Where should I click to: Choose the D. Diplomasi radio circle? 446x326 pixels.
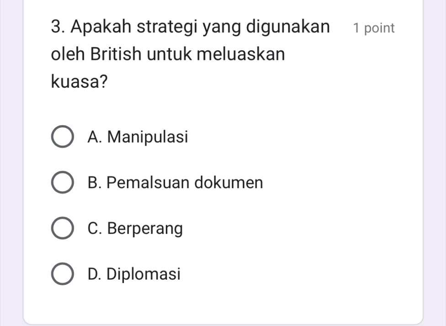(x=62, y=275)
